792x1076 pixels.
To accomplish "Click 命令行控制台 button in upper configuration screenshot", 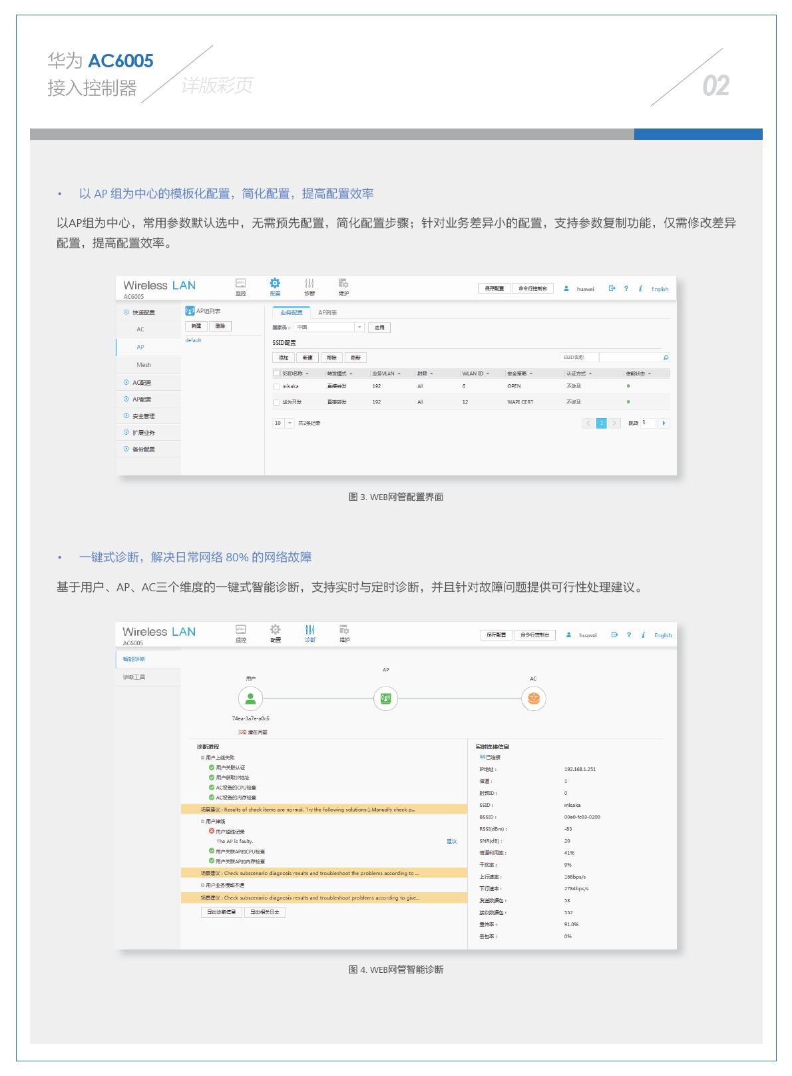I will [533, 288].
